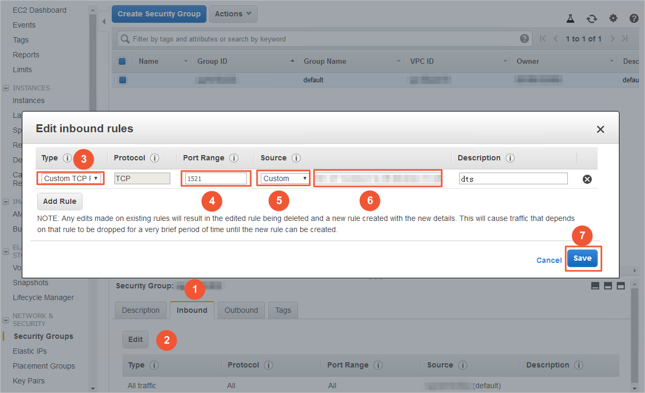Screen dimensions: 645x393
Task: Open the help question mark icon
Action: tap(634, 18)
